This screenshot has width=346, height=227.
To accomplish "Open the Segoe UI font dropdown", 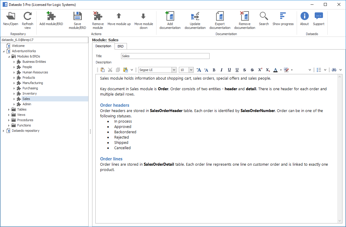I will tap(174, 70).
